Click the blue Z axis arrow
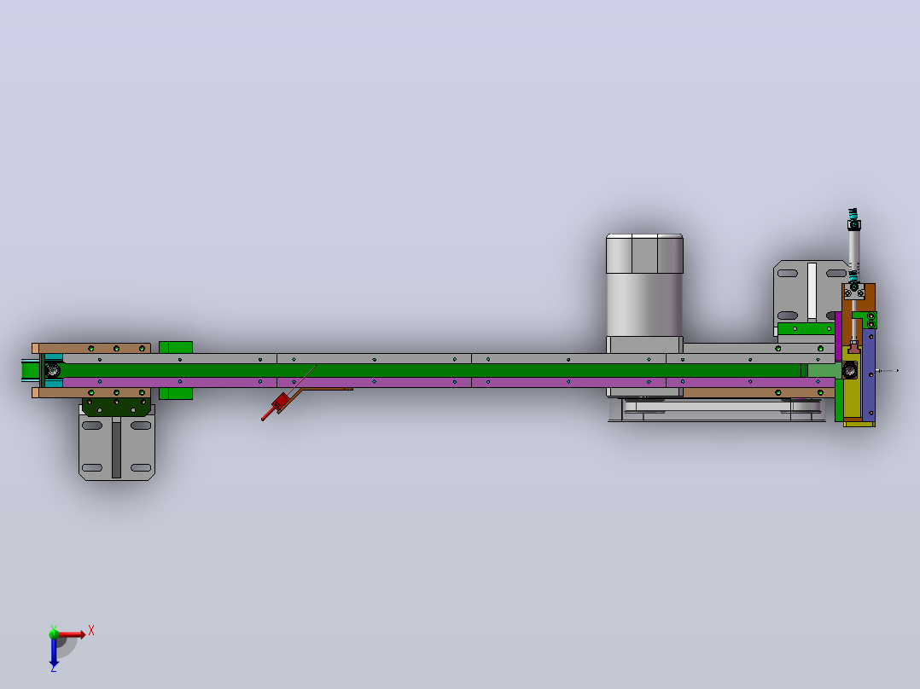Viewport: 920px width, 689px height. point(54,652)
